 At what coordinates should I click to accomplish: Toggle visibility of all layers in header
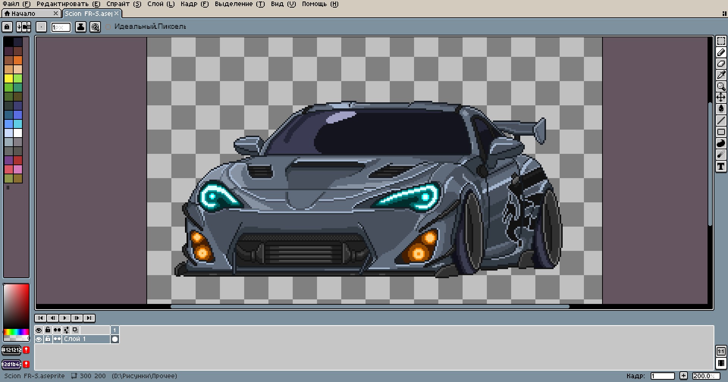coord(39,330)
